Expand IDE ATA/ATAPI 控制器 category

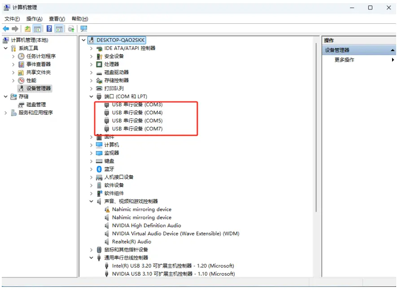[91, 48]
